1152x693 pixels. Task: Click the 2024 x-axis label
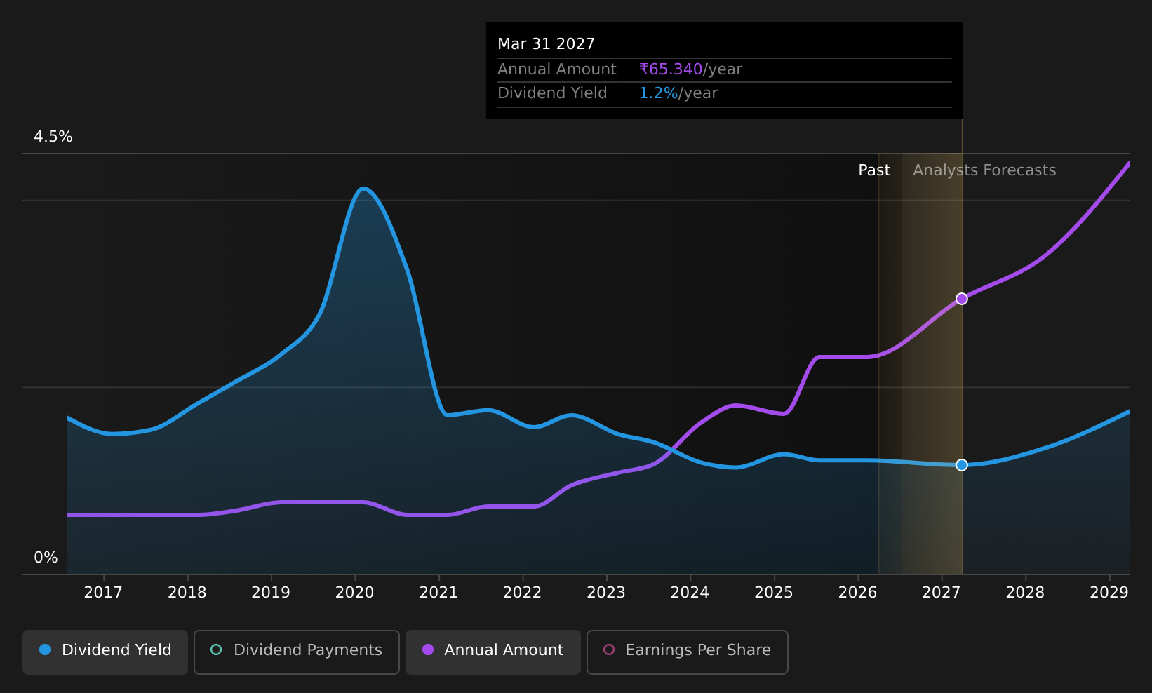[x=690, y=593]
